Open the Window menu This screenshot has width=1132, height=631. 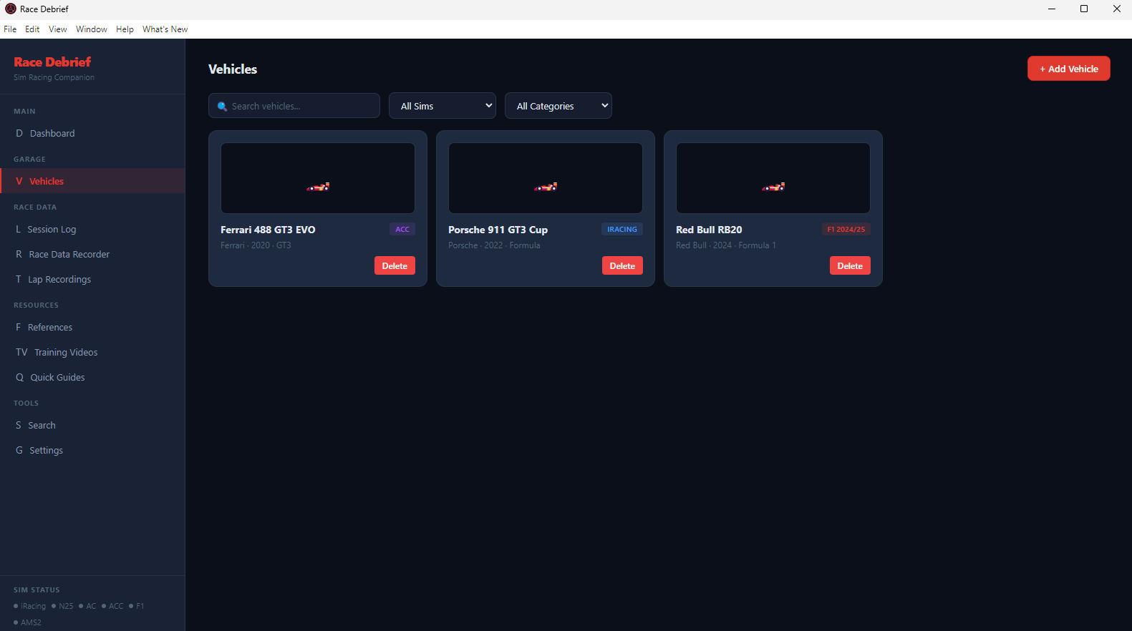coord(92,29)
